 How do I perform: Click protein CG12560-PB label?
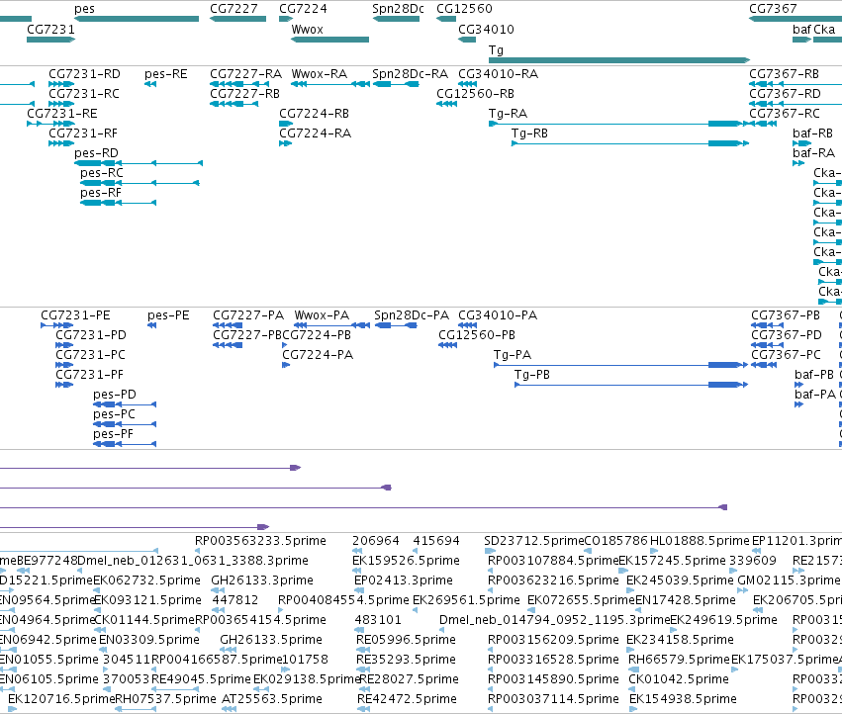coord(477,335)
